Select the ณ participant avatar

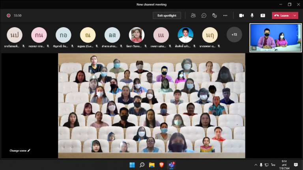tap(88, 35)
